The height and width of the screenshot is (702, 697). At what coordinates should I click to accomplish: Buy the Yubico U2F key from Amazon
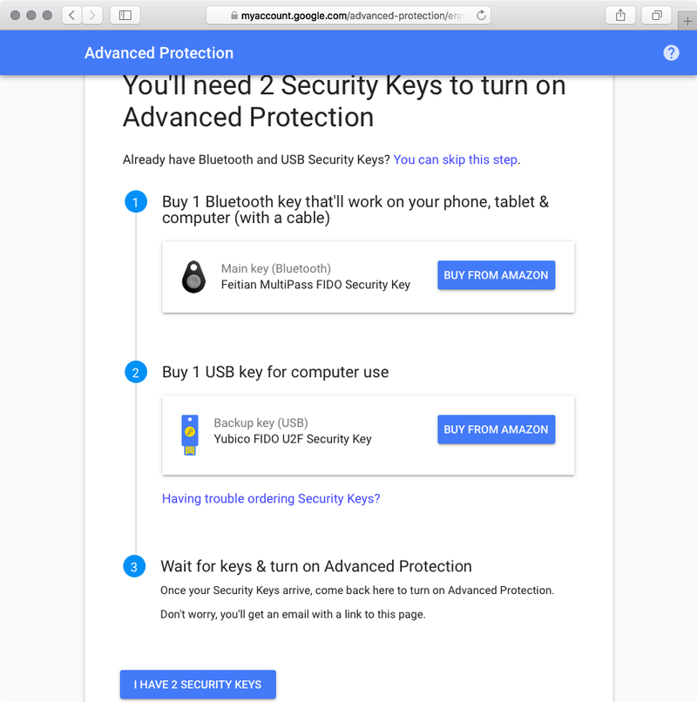[x=496, y=429]
